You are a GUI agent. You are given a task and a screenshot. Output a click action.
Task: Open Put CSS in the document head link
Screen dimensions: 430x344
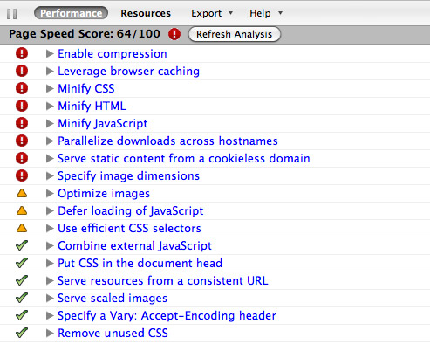140,264
